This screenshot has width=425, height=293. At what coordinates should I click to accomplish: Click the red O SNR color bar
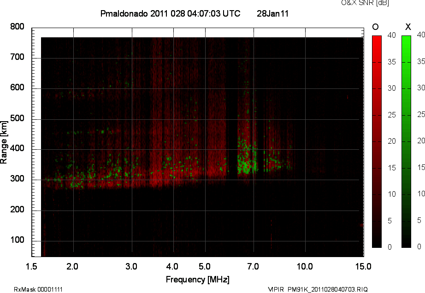click(377, 141)
